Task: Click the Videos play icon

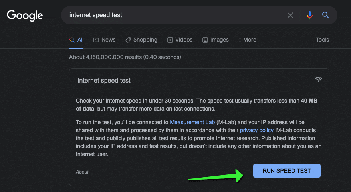Action: click(170, 40)
